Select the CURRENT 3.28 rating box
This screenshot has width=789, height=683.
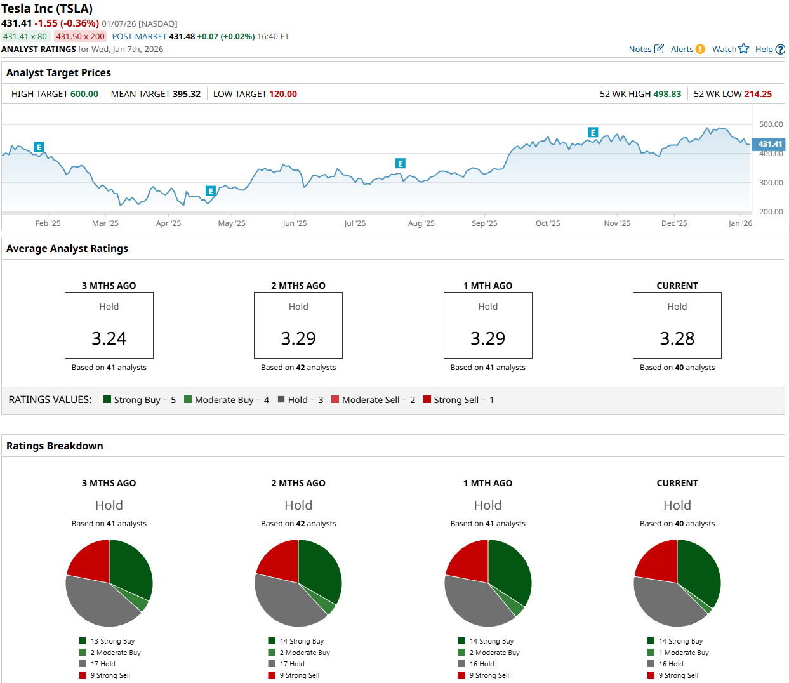click(677, 325)
